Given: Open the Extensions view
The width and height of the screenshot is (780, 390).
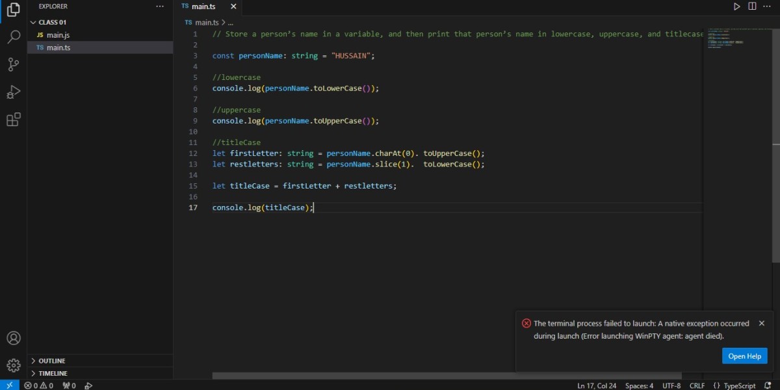Looking at the screenshot, I should [x=13, y=119].
